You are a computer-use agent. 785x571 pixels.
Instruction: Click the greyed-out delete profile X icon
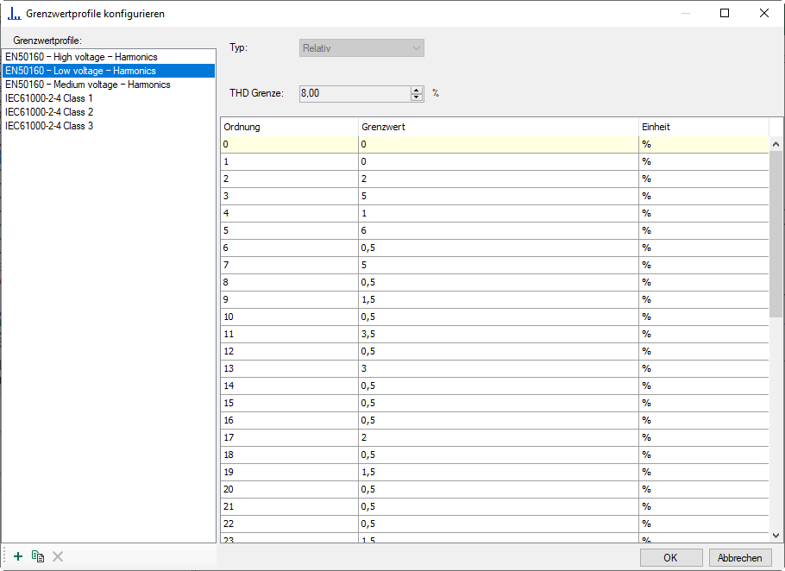tap(58, 556)
